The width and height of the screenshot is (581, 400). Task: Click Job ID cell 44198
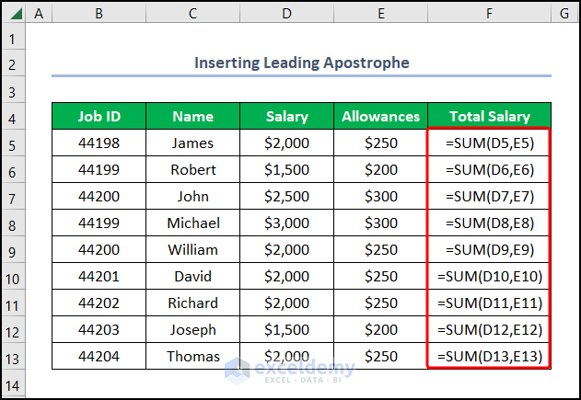click(x=99, y=143)
